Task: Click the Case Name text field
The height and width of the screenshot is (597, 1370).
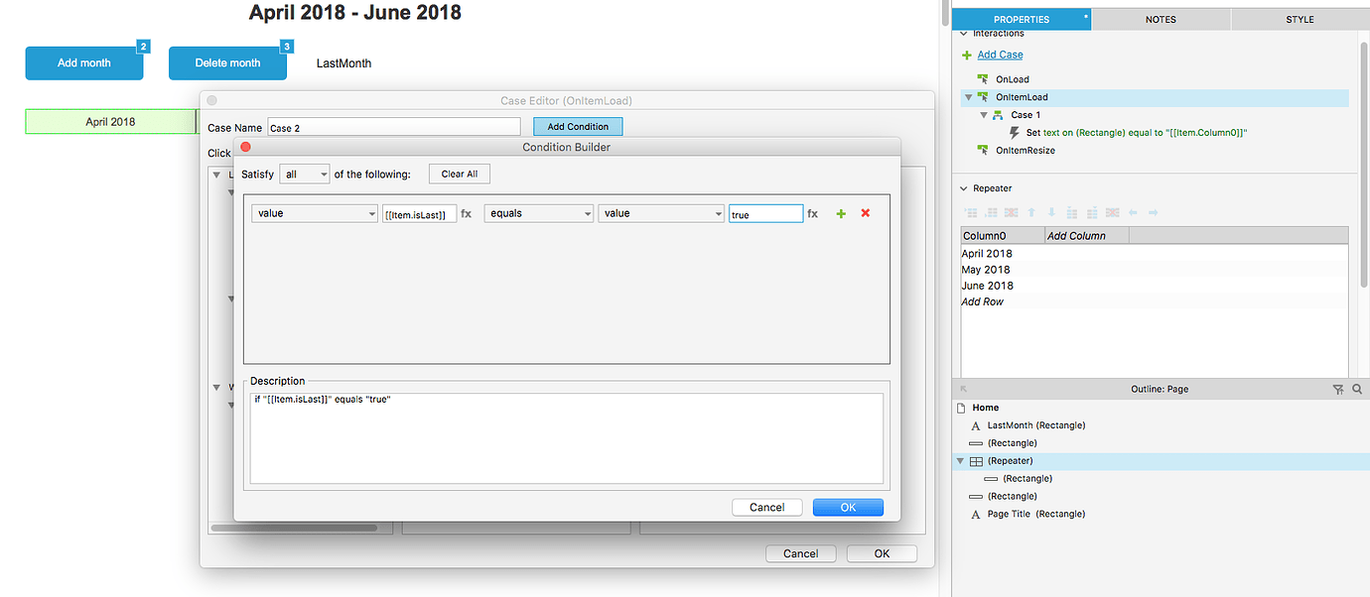Action: tap(393, 127)
